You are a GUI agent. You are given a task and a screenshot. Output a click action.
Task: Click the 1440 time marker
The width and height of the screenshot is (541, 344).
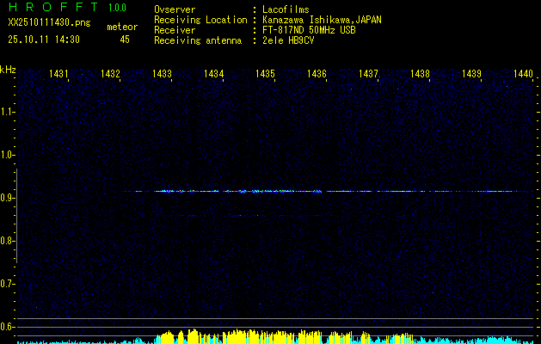[523, 75]
